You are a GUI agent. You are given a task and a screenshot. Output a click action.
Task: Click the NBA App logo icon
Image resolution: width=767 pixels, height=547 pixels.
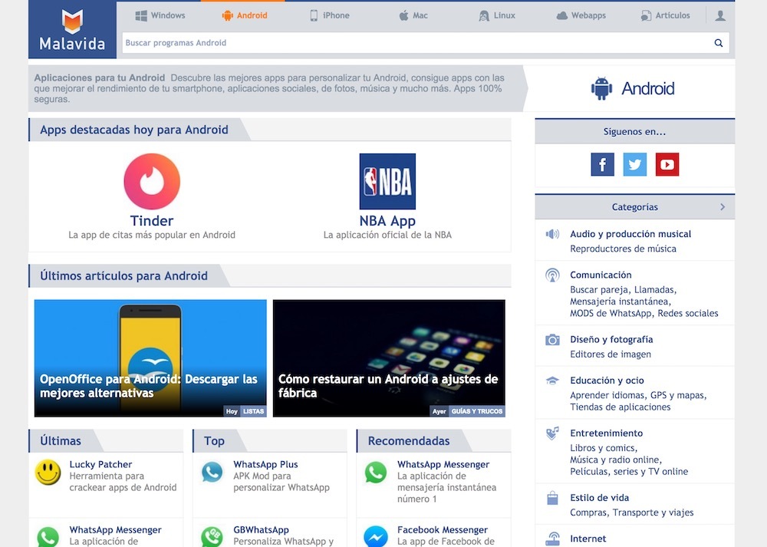(387, 182)
